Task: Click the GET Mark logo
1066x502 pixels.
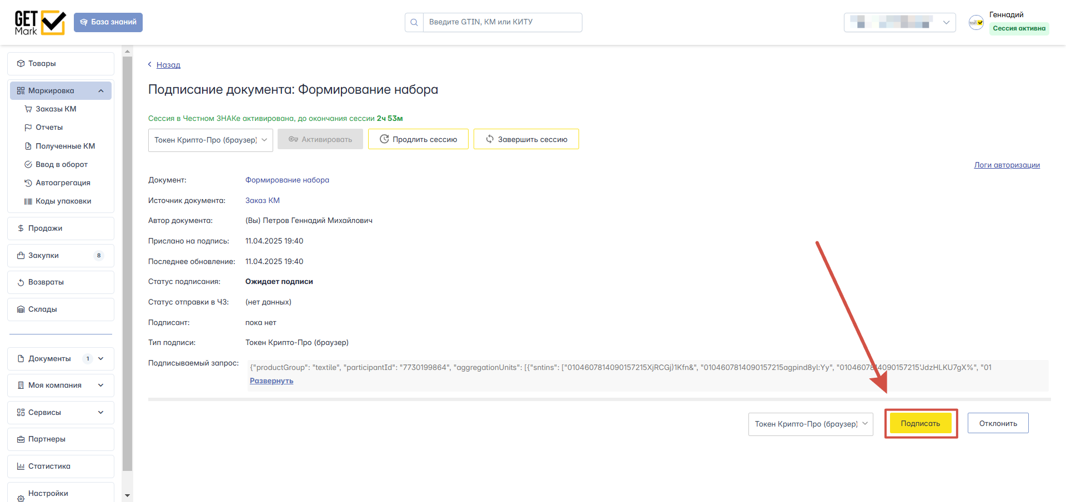Action: pyautogui.click(x=40, y=23)
